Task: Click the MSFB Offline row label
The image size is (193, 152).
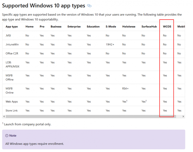Action: pos(10,78)
